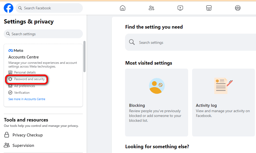Open the Groups icon in top navigation

238,8
